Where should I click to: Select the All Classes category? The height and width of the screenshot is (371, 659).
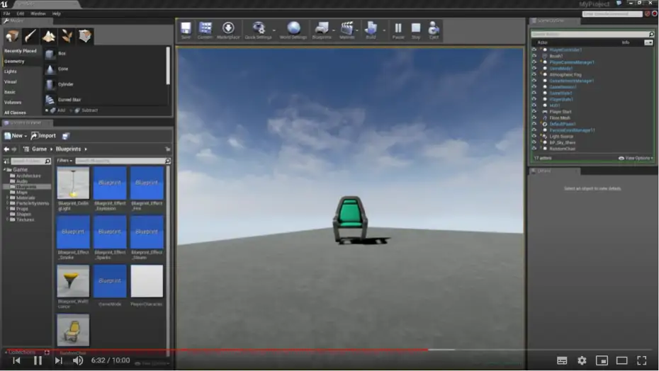pos(15,113)
